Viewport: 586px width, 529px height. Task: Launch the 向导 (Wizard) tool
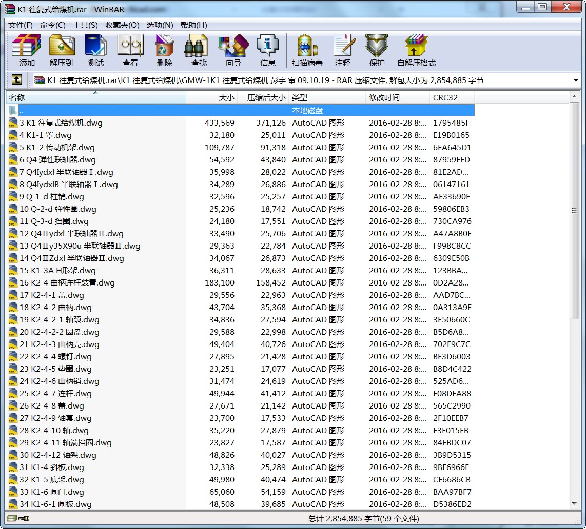233,51
